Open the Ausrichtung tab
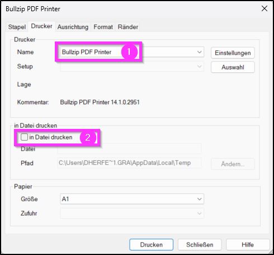274x255 pixels. (73, 27)
